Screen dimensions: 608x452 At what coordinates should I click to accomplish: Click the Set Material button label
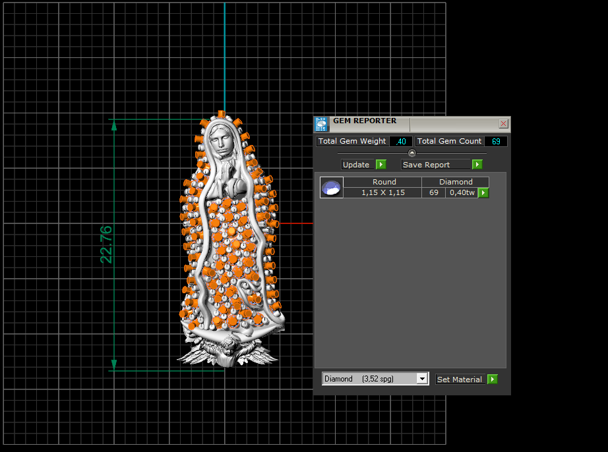point(460,380)
